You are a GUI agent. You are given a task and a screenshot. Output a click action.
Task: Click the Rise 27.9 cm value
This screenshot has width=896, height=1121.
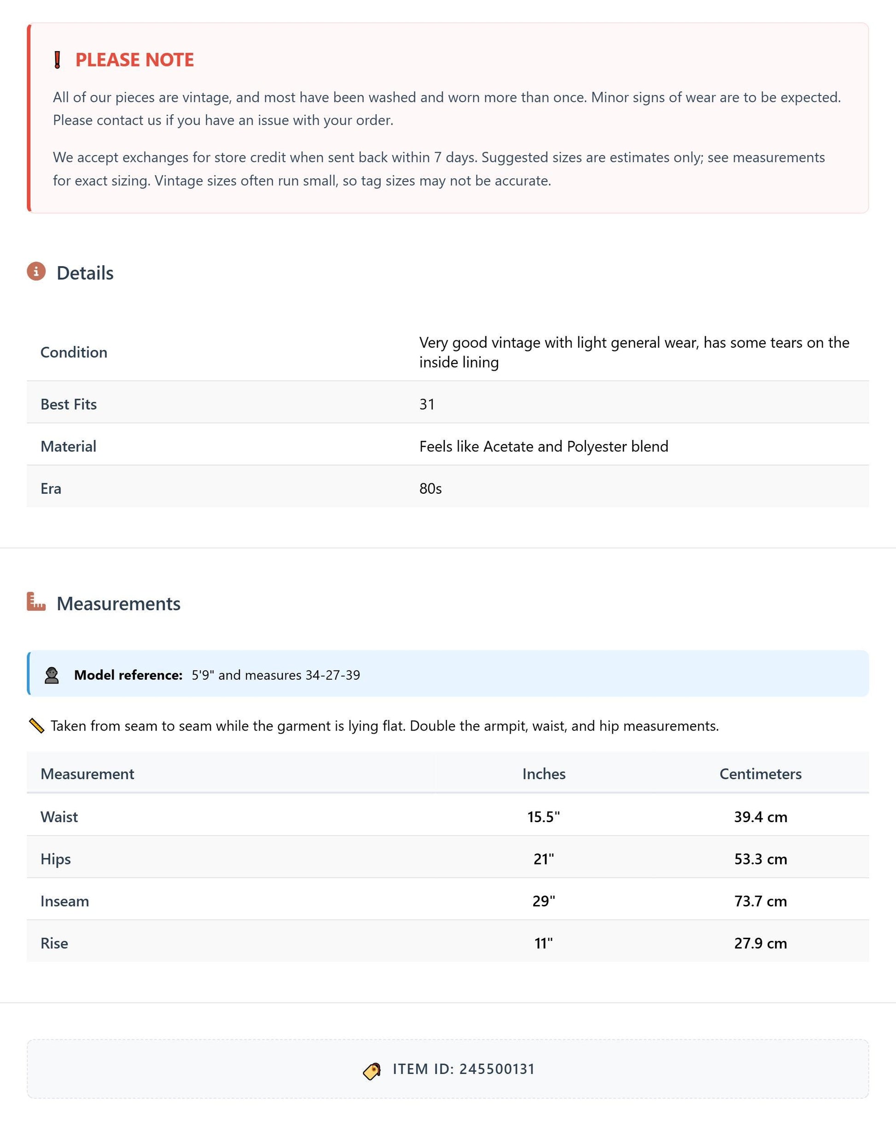click(x=760, y=943)
